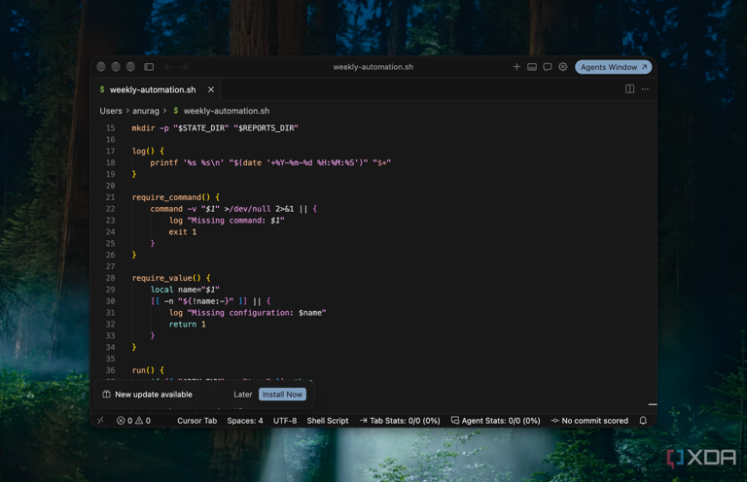Viewport: 747px width, 482px height.
Task: Toggle the sidebar panel icon
Action: tap(149, 67)
